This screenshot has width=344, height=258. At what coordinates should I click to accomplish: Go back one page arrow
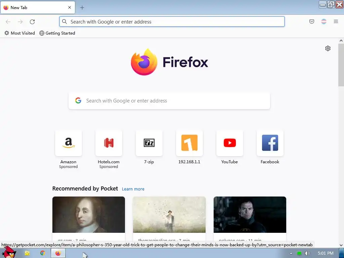pos(8,22)
